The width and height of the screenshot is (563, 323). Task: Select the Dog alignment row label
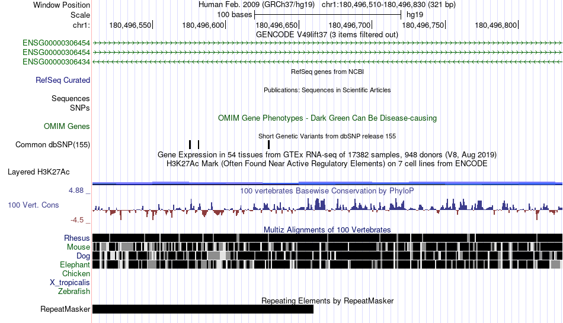83,256
